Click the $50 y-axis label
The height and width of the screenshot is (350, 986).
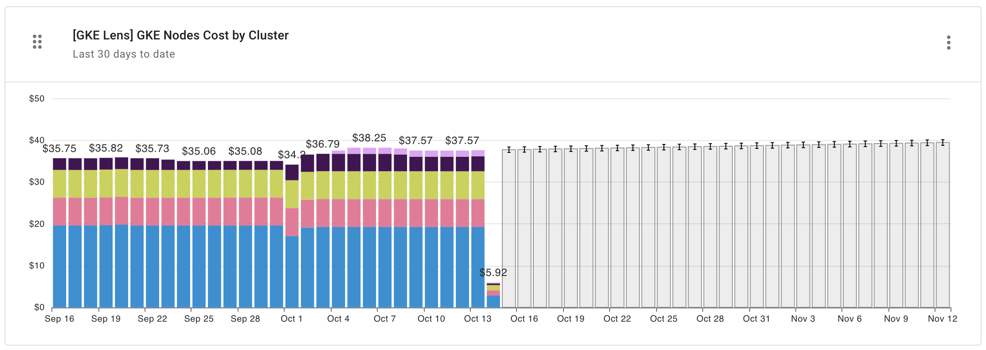[36, 98]
